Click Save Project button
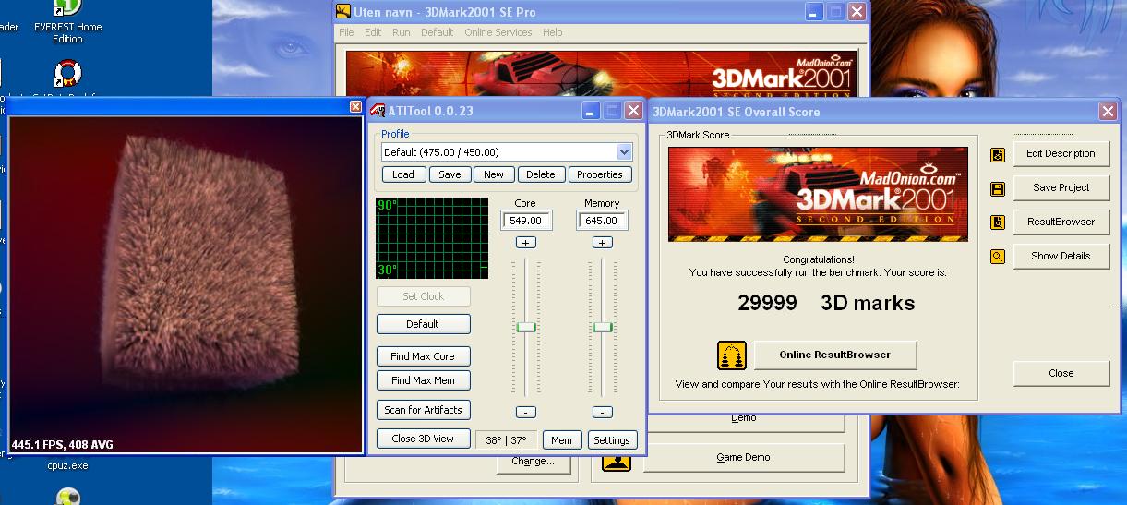The width and height of the screenshot is (1127, 505). (1061, 188)
